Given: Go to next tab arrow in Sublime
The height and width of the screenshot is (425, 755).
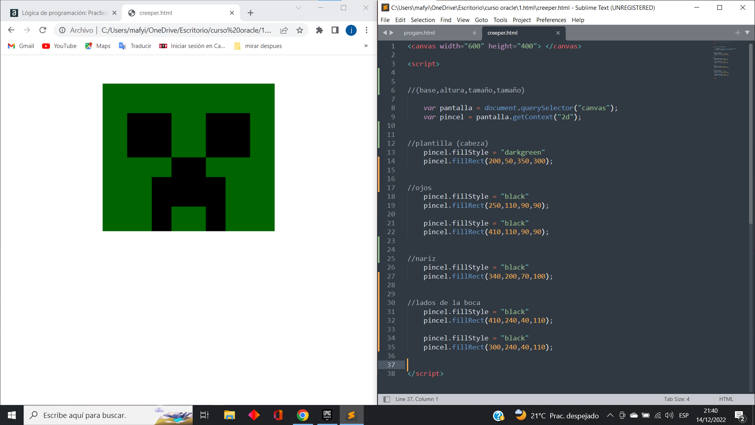Looking at the screenshot, I should tap(392, 33).
